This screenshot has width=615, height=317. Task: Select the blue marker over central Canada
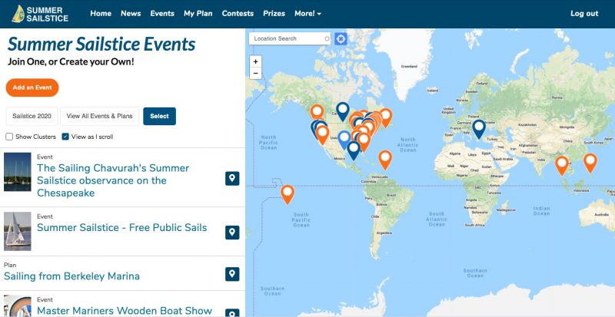343,111
